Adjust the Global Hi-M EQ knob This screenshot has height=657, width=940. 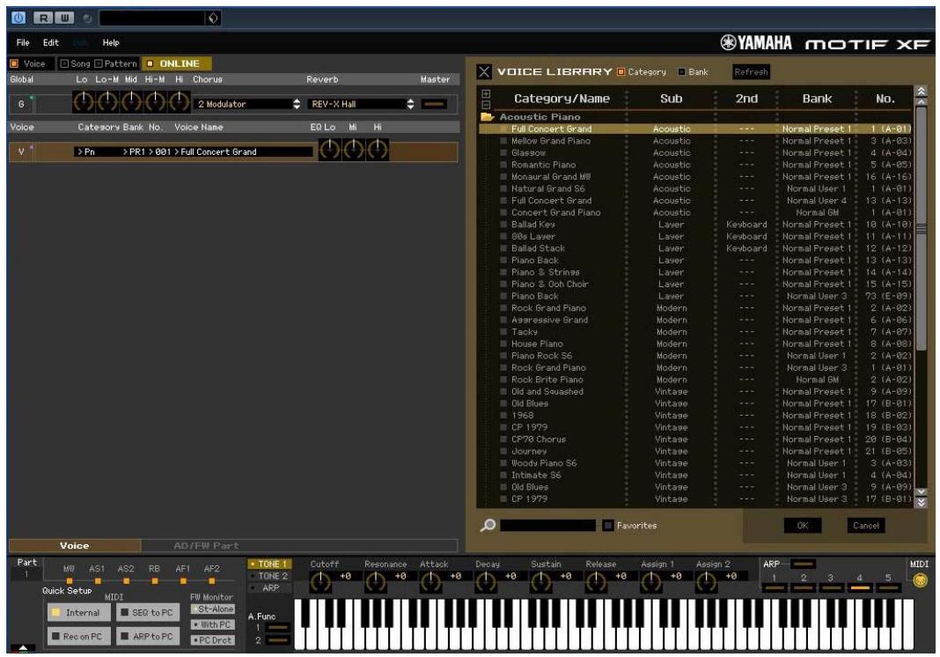[x=155, y=102]
